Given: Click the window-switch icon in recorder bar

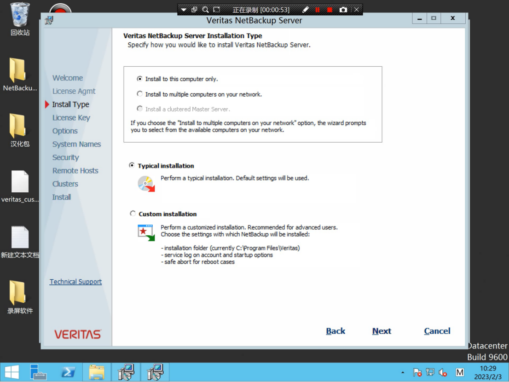Looking at the screenshot, I should point(194,10).
